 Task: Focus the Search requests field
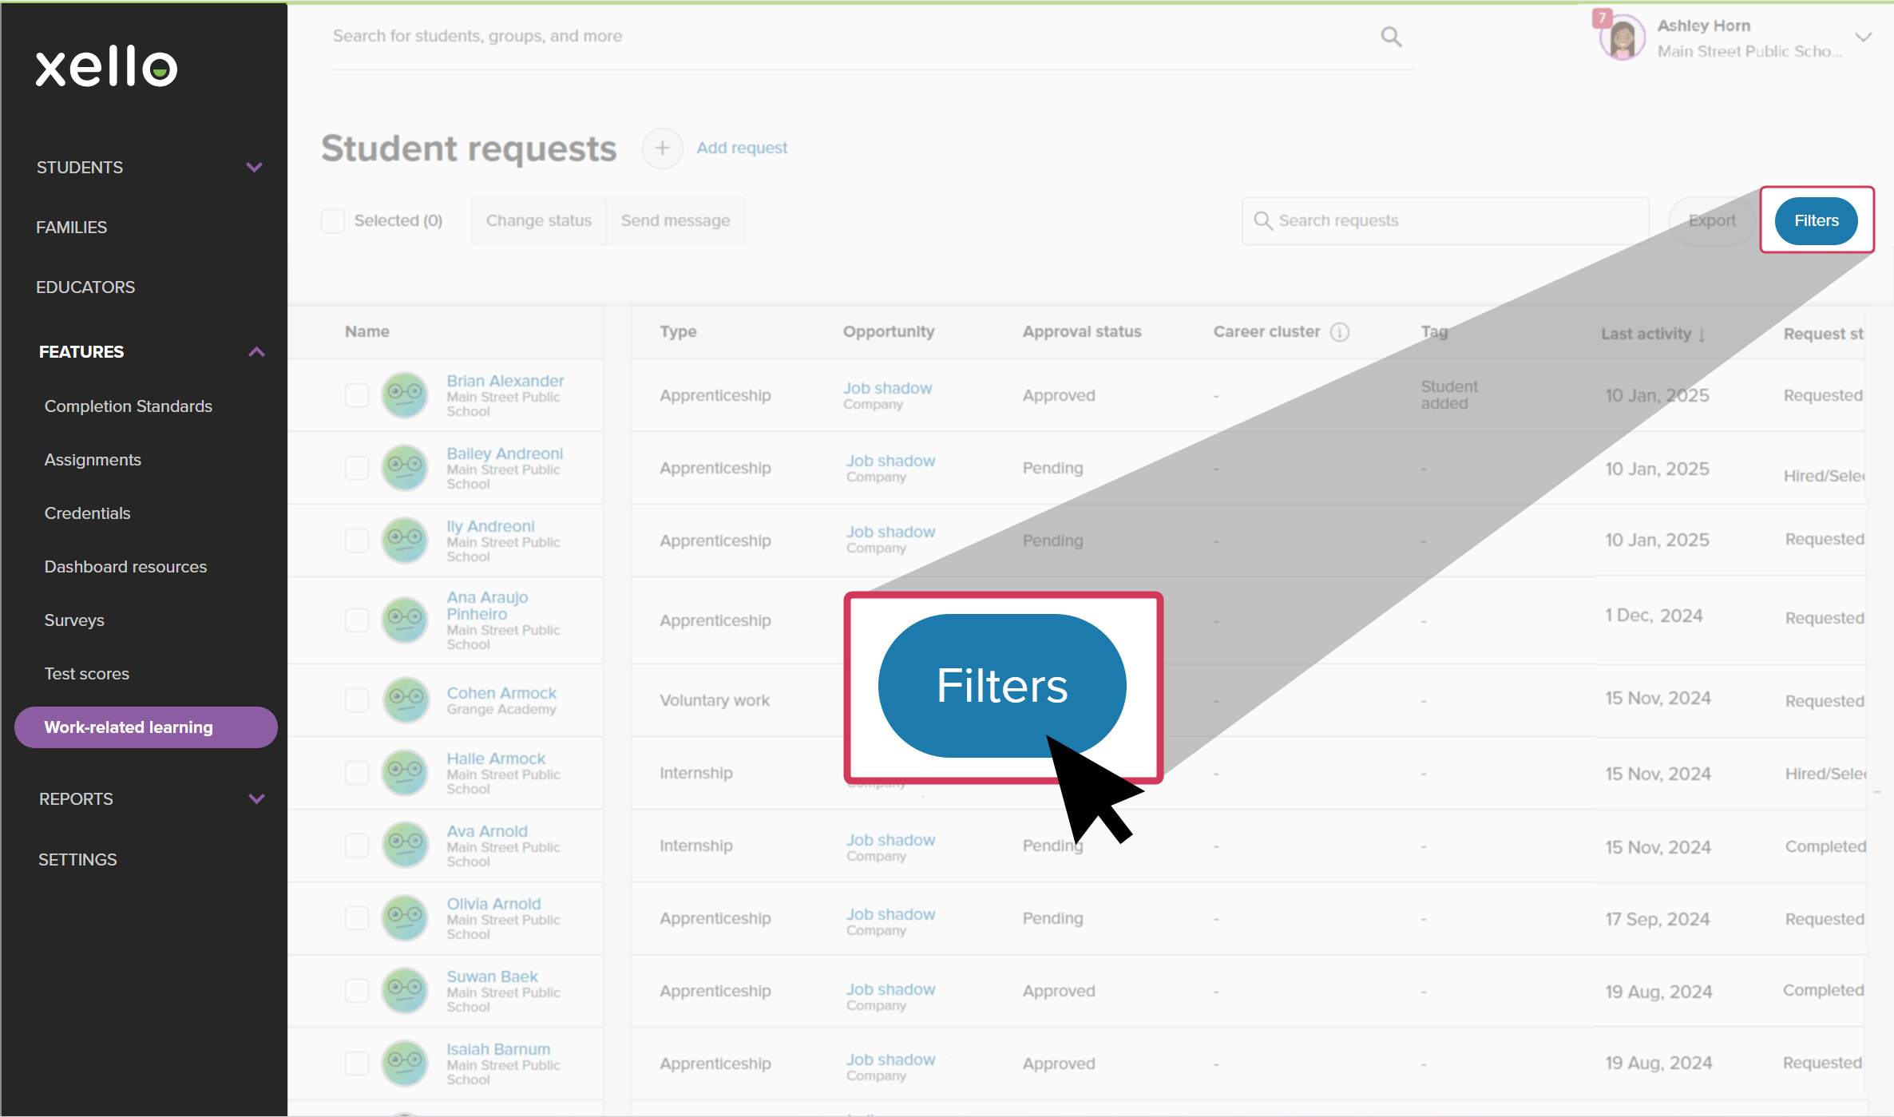point(1445,221)
